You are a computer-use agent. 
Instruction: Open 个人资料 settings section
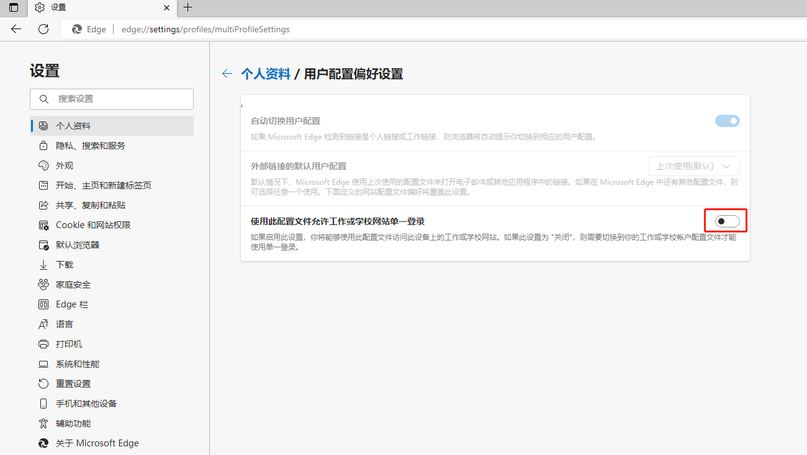(112, 126)
